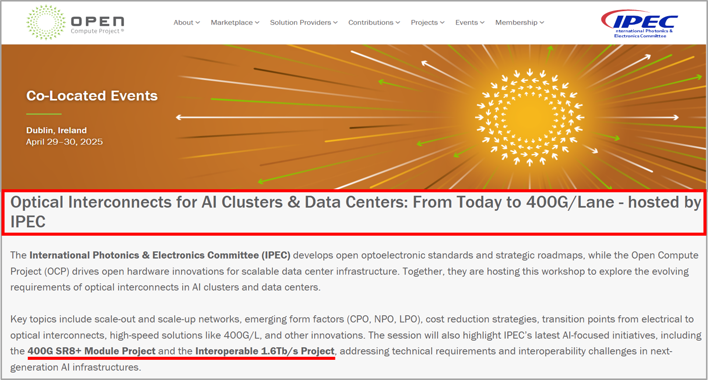Viewport: 708px width, 380px height.
Task: Click the April 29–30, 2025 date
Action: [65, 142]
